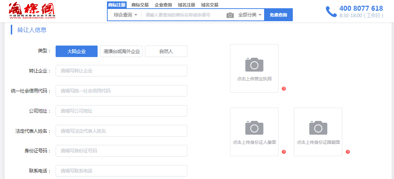Click ID card portrait side upload camera
This screenshot has height=179, width=394.
[x=254, y=128]
